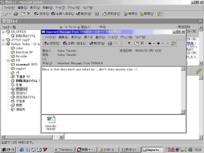The width and height of the screenshot is (204, 153).
Task: Launch Internet Explorer from quick launch
Action: click(x=22, y=150)
